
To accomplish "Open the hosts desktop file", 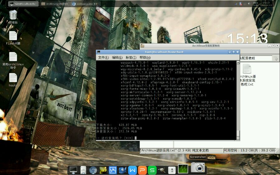I will 13,80.
